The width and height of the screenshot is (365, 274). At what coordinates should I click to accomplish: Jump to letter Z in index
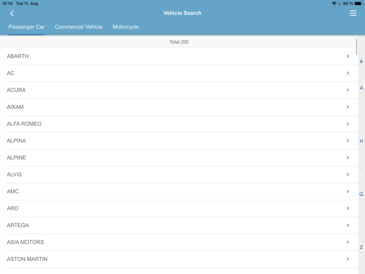pos(361,247)
